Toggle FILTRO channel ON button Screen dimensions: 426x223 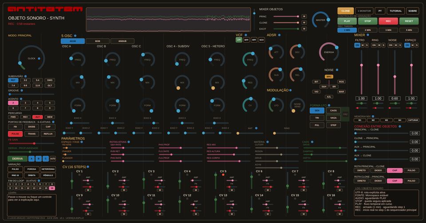click(357, 45)
